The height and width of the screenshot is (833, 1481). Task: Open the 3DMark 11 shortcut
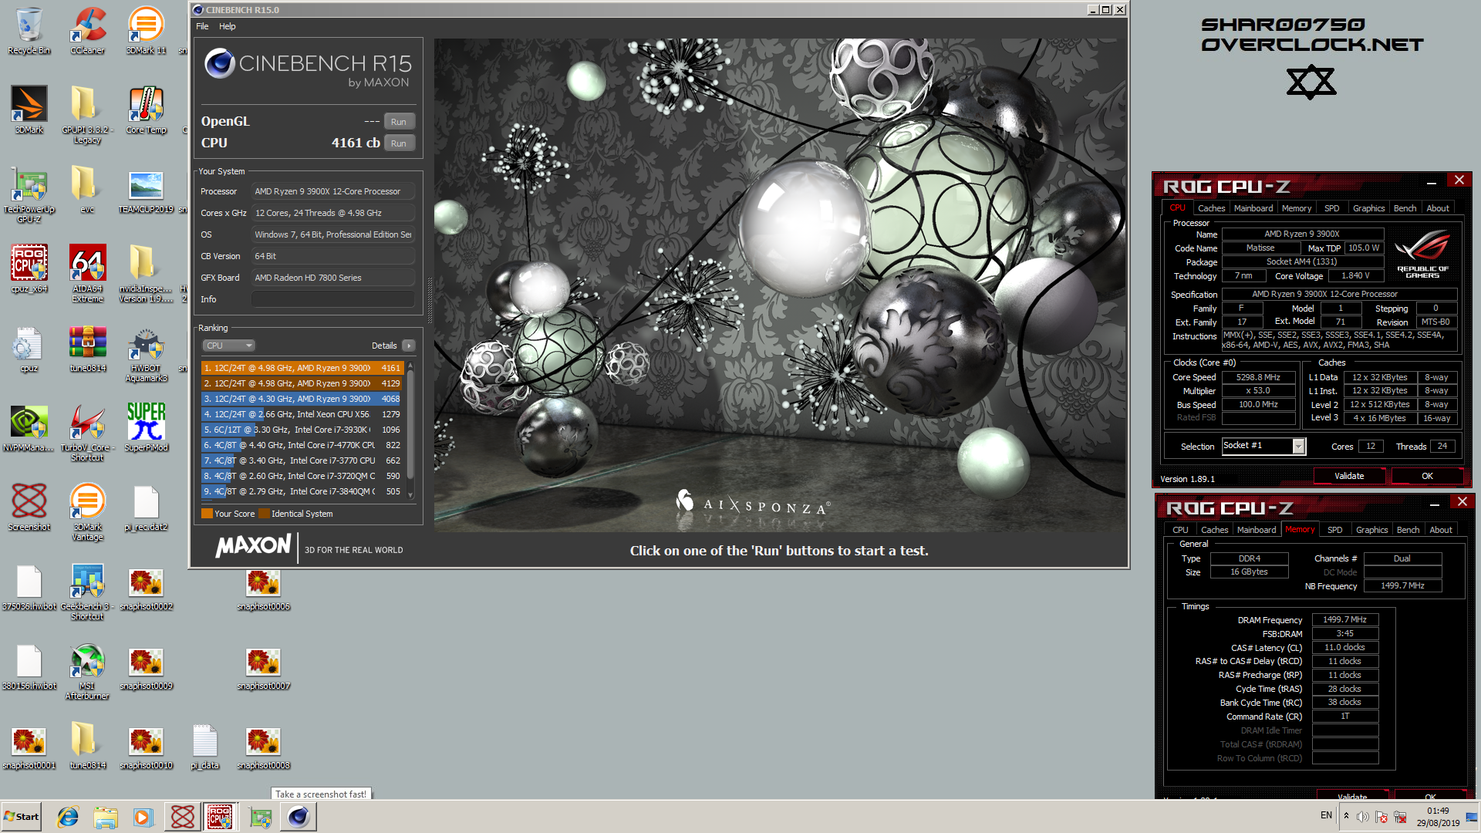pos(146,32)
